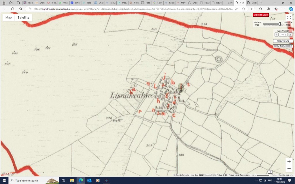The height and width of the screenshot is (184, 295).
Task: Open a new browser tab
Action: click(x=261, y=3)
